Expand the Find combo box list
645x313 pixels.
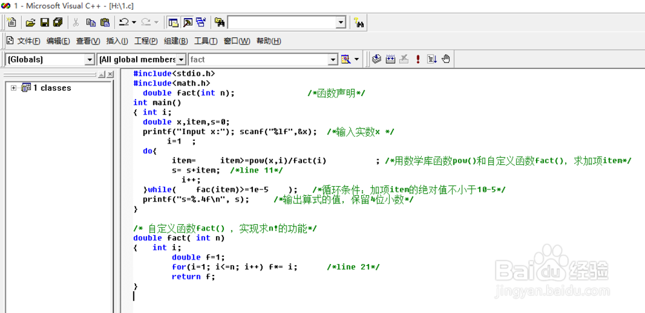[341, 23]
